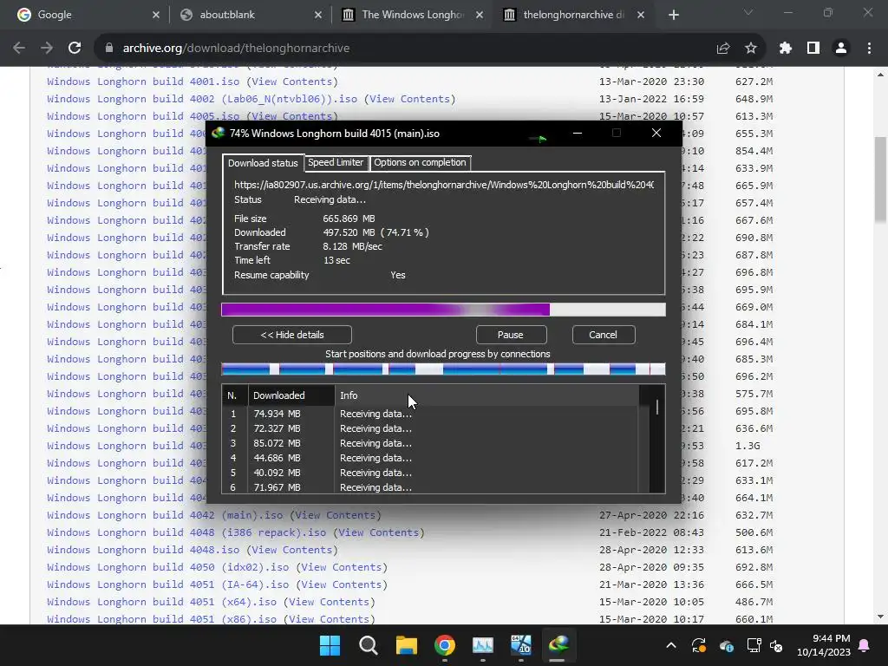Open the clock showing 9:44 PM

pyautogui.click(x=824, y=645)
